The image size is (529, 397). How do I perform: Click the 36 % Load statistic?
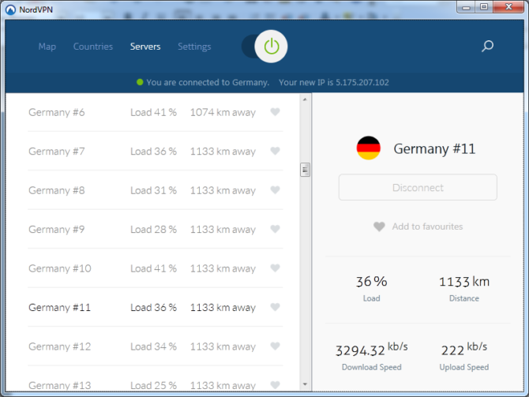371,288
